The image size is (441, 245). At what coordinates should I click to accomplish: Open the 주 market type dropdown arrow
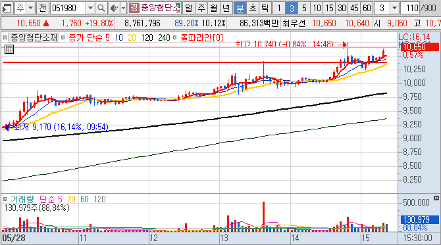(31, 8)
